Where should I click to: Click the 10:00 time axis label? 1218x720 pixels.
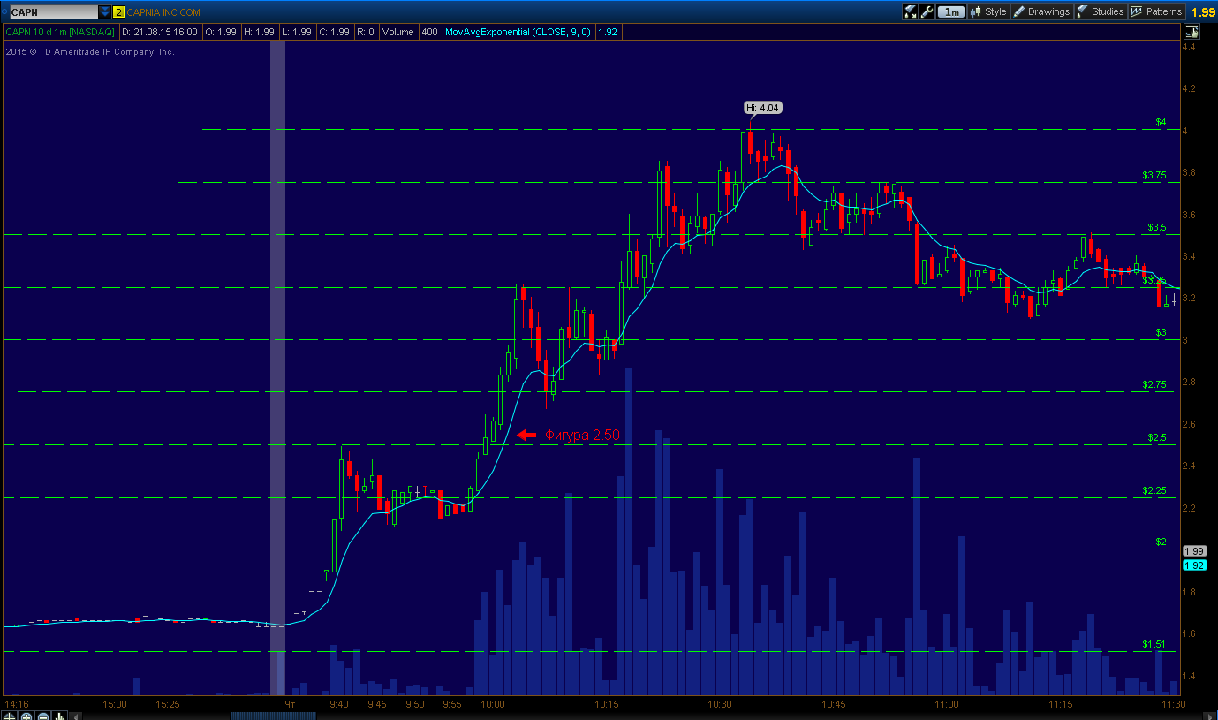[492, 704]
